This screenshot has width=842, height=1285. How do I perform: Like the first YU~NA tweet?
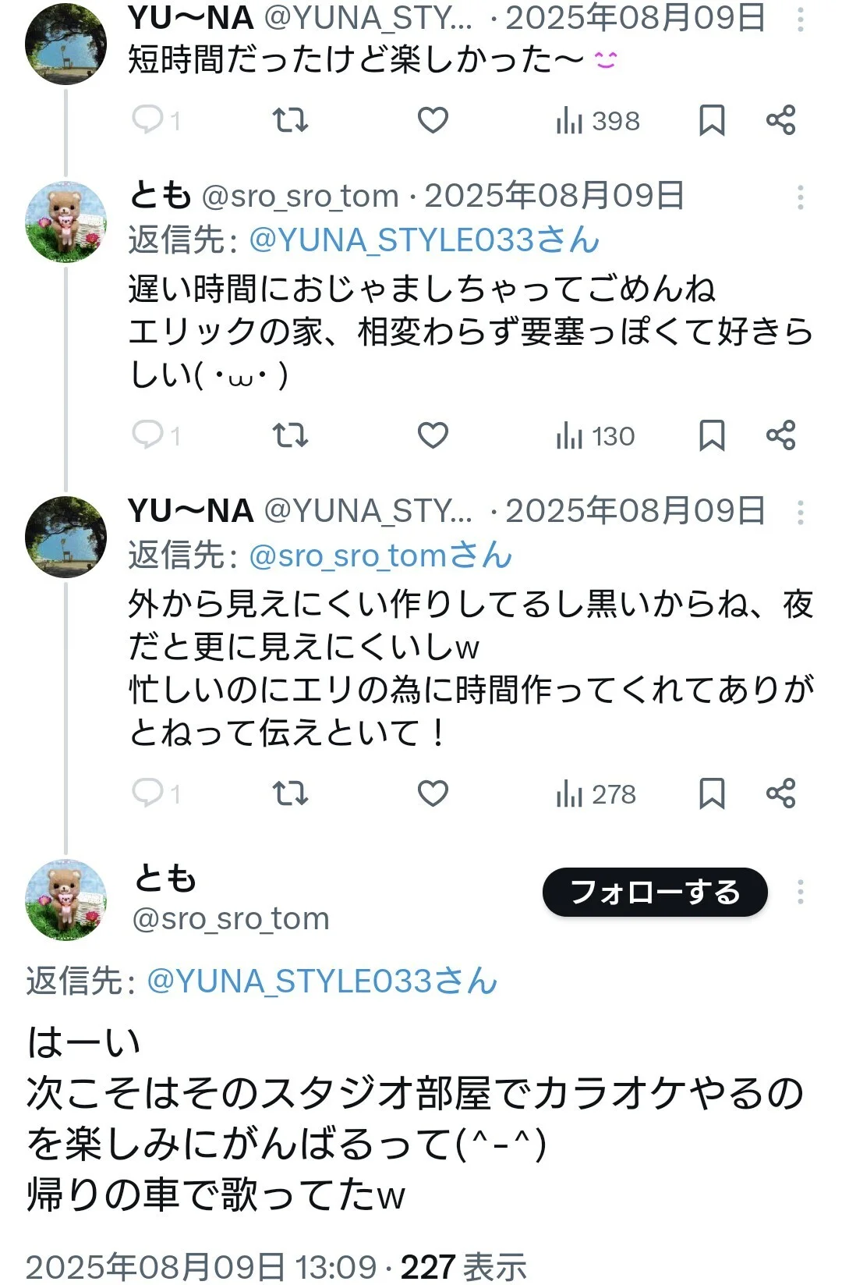click(x=433, y=121)
